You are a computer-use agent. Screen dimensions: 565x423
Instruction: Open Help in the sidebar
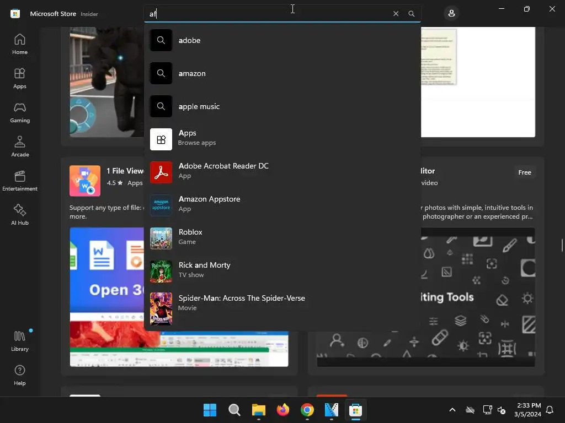[x=20, y=376]
